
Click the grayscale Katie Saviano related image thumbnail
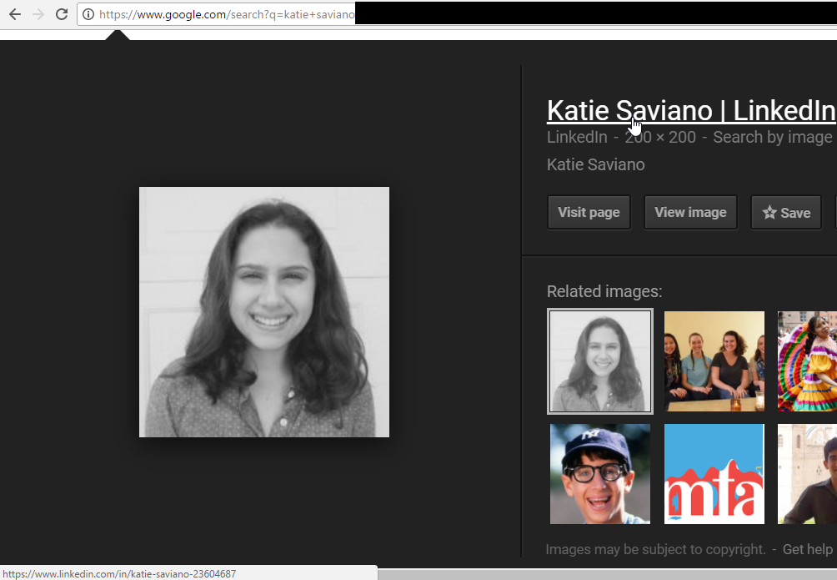click(x=599, y=361)
